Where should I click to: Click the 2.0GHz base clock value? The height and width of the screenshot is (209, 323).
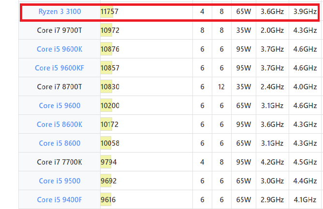(272, 30)
